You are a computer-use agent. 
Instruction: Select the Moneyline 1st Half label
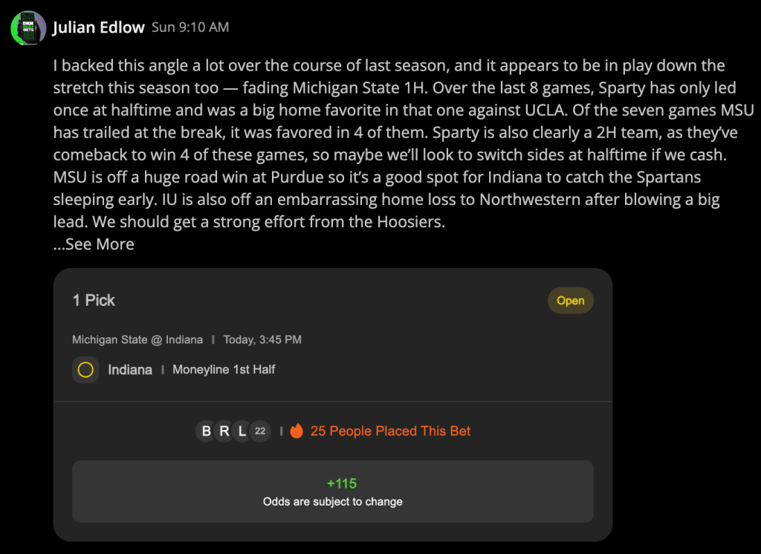224,370
